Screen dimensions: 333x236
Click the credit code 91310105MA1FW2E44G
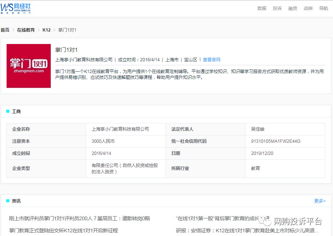(x=276, y=141)
